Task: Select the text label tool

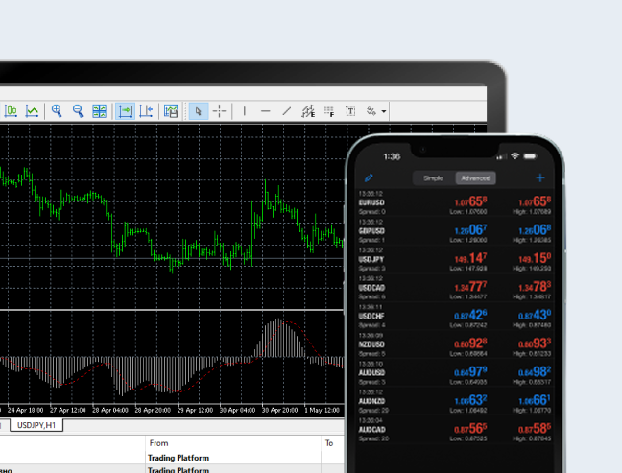Action: coord(350,111)
